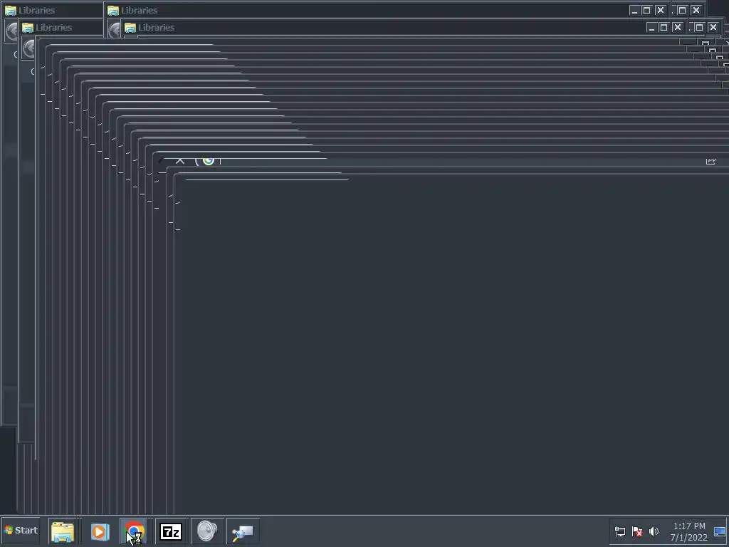Open the volume control in the tray
729x547 pixels.
click(654, 531)
